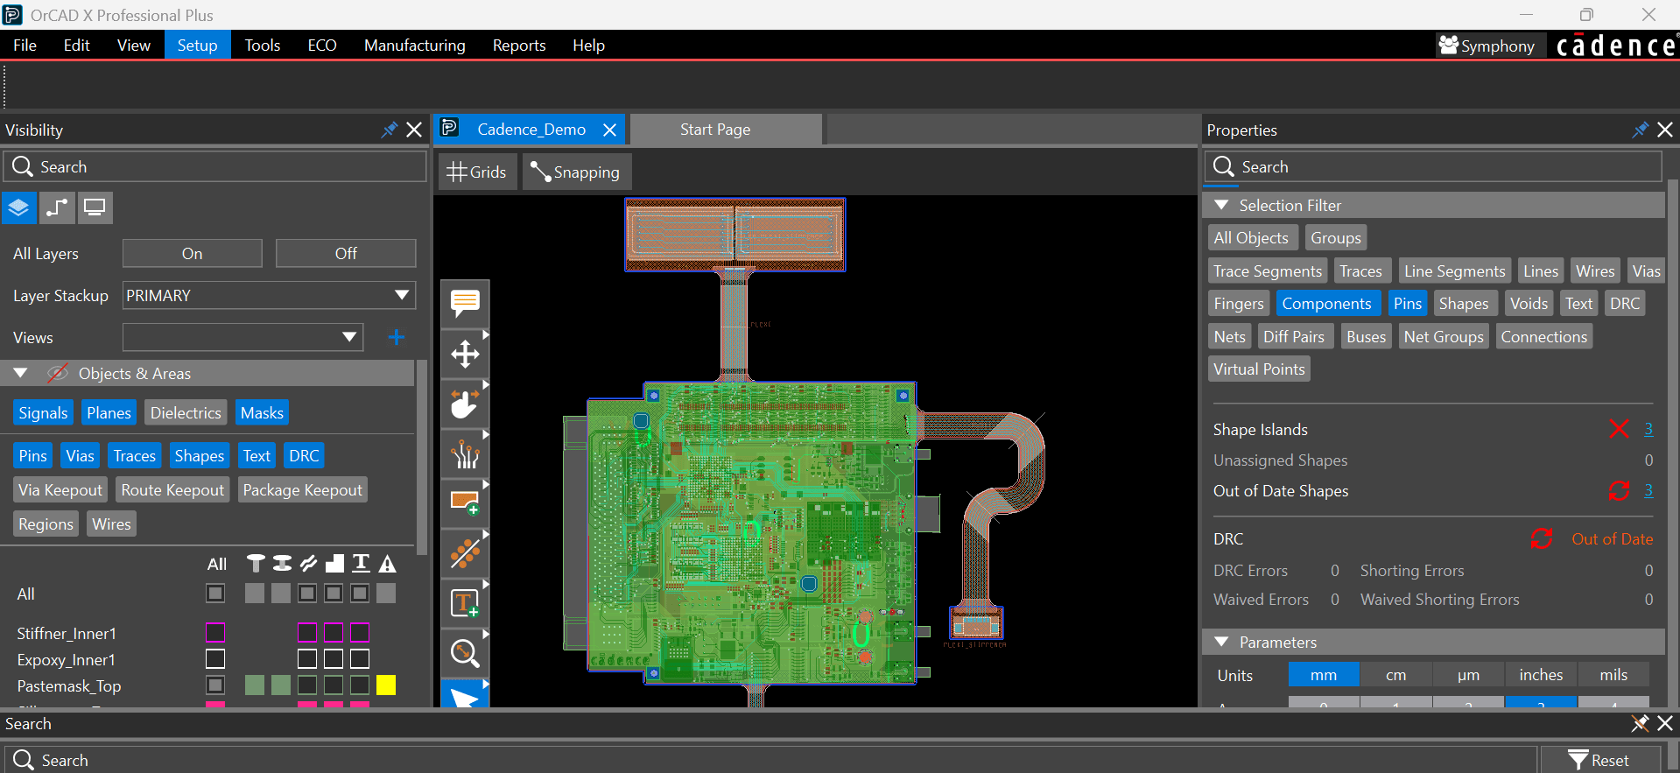The width and height of the screenshot is (1680, 773).
Task: Switch Visibility panel to the layers icon view
Action: 18,208
